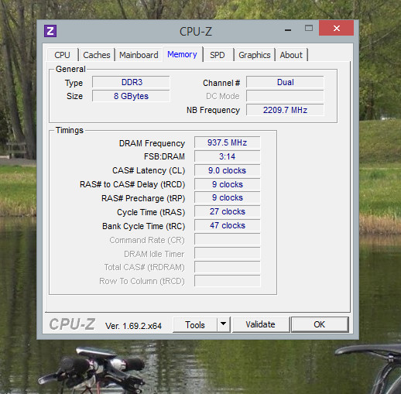Click the 47 clocks tRC value
The image size is (401, 394).
(228, 225)
